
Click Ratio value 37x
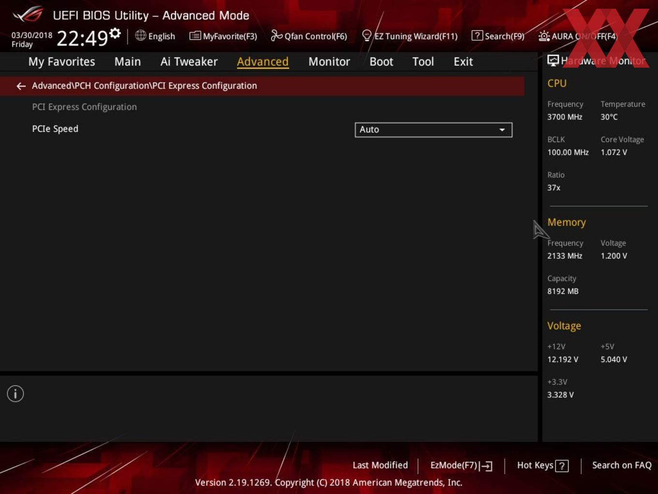554,187
